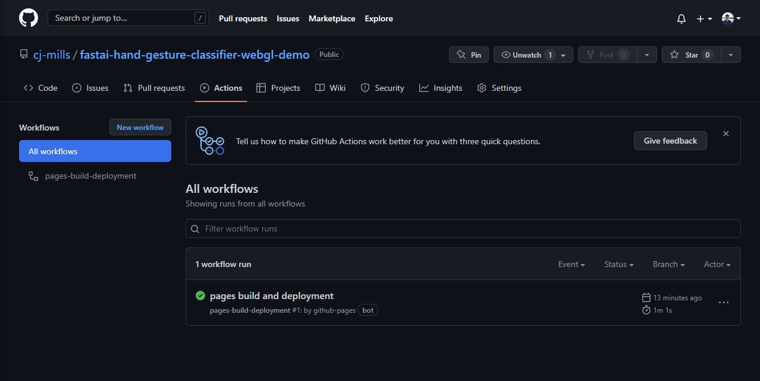Open the repository Settings tab
This screenshot has width=760, height=381.
[x=499, y=88]
